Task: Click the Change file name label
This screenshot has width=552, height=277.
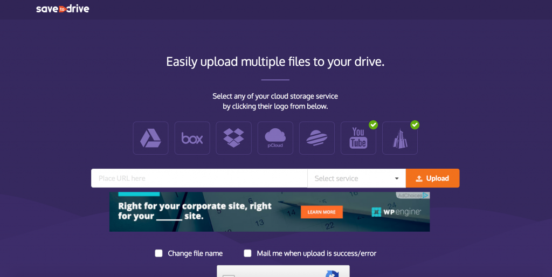Action: [x=195, y=253]
